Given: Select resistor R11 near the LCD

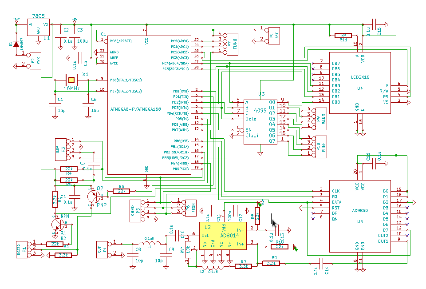Looking at the screenshot, I should point(343,35).
